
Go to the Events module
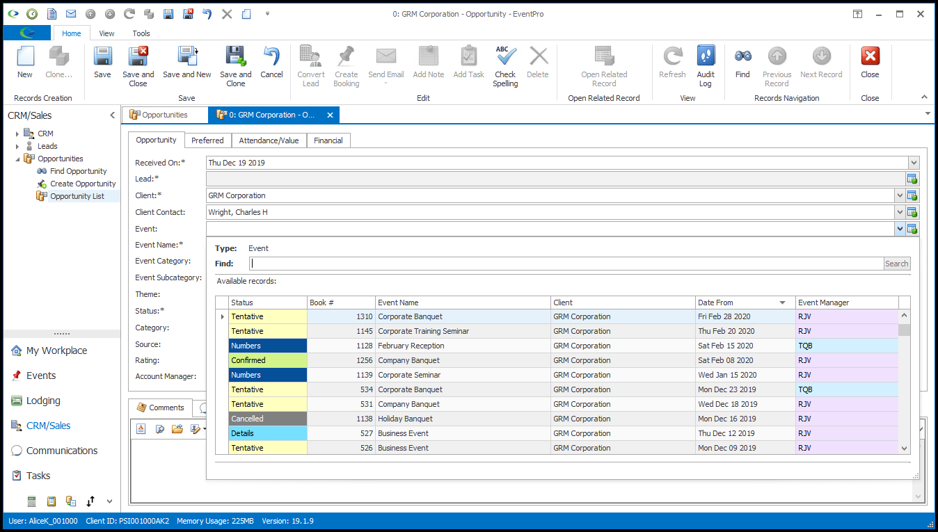(x=41, y=376)
